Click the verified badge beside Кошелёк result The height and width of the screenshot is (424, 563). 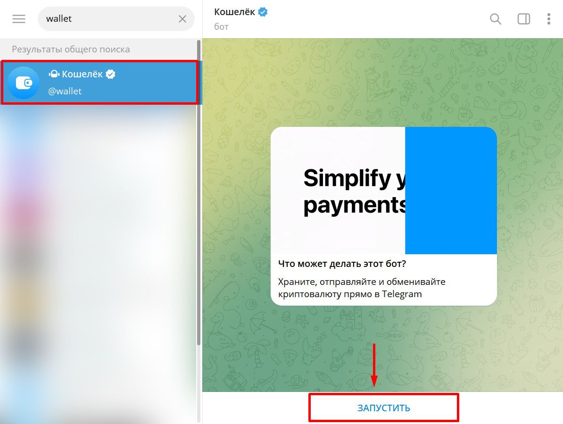111,74
